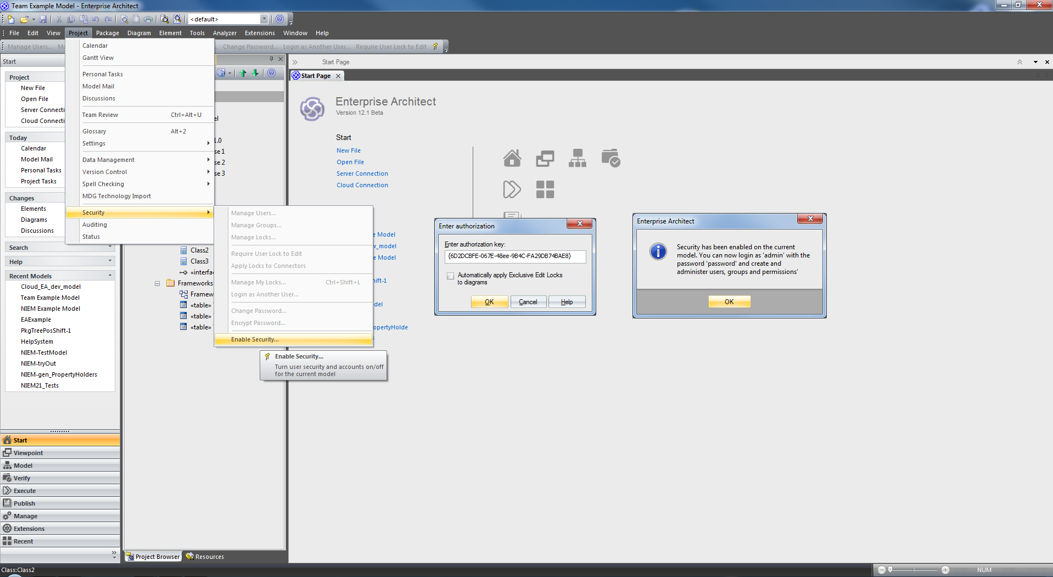
Task: Open the Cloud Connection link on Start Page
Action: point(362,185)
